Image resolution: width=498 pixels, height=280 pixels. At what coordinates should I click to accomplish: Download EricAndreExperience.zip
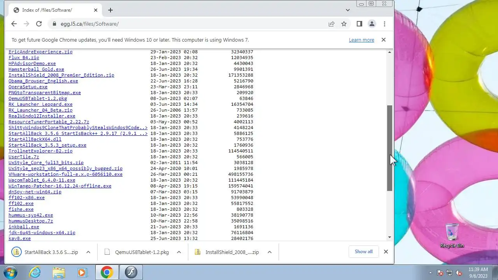point(40,52)
